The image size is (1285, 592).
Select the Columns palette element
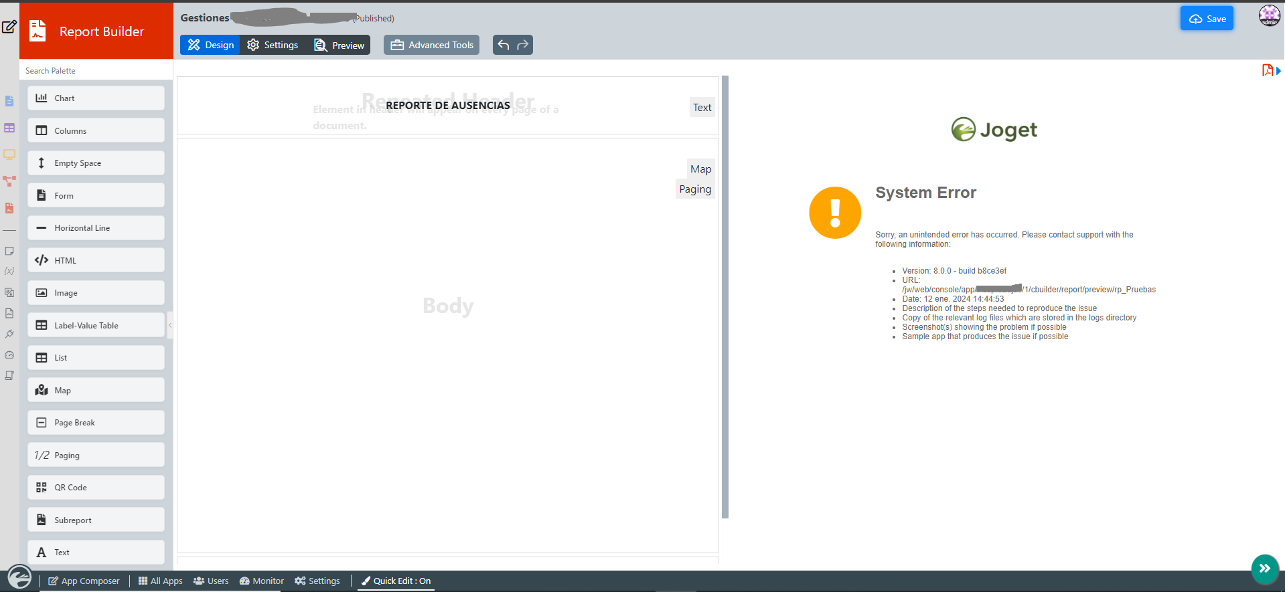pyautogui.click(x=96, y=130)
